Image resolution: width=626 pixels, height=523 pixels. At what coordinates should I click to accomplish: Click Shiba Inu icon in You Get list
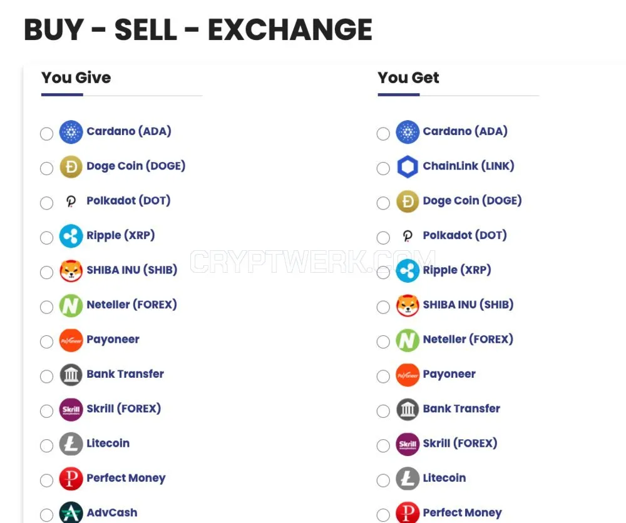pos(408,305)
